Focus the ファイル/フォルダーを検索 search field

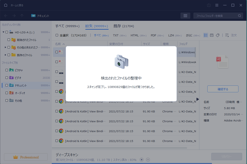[x=216, y=16]
